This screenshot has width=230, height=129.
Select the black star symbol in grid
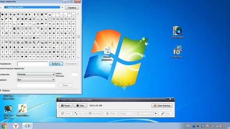[x=57, y=24]
